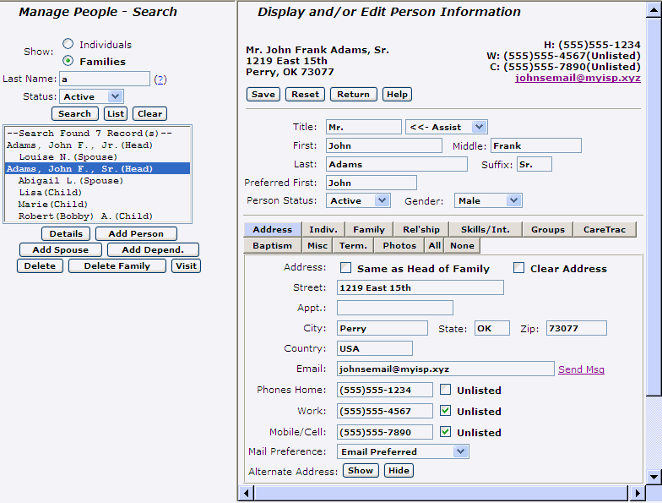The height and width of the screenshot is (503, 662).
Task: Enable Unlisted for the Home phone
Action: (445, 390)
